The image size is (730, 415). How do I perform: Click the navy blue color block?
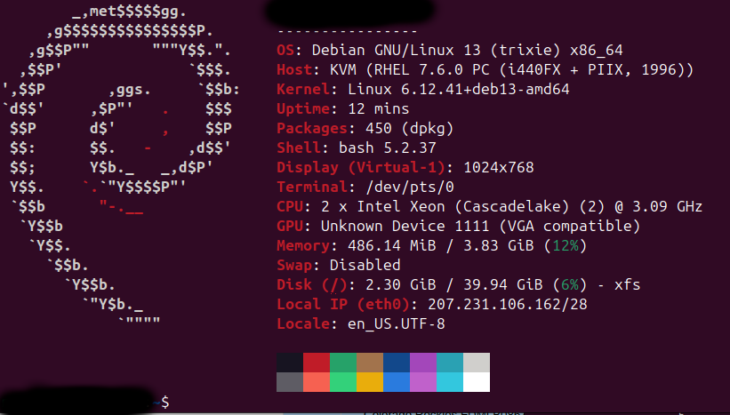(x=397, y=363)
